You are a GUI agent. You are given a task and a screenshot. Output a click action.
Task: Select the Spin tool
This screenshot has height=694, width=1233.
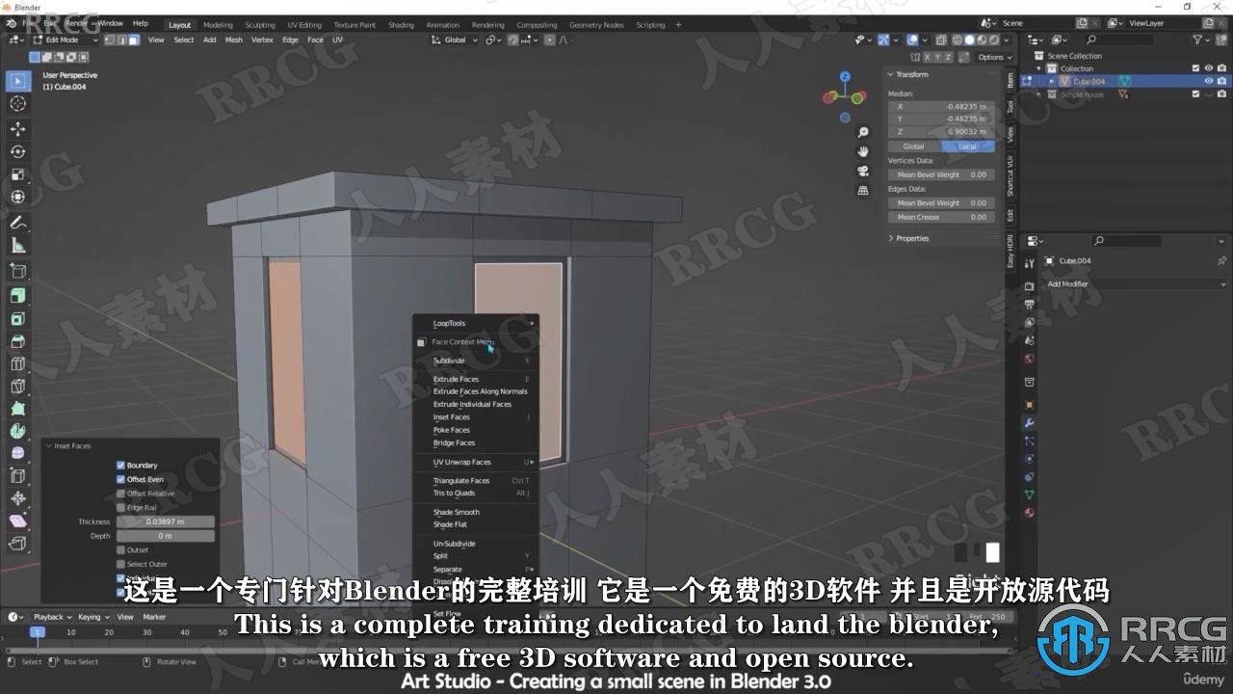[x=17, y=431]
